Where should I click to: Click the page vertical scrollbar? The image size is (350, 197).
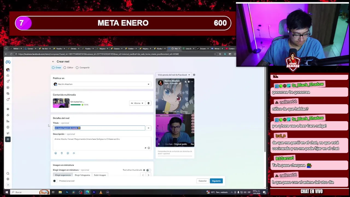tap(265, 109)
